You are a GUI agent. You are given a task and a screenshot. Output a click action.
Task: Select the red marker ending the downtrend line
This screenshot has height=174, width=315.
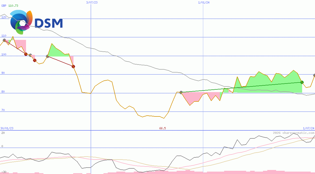click(x=73, y=66)
